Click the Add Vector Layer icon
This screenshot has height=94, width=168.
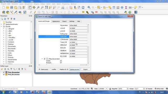[x=12, y=12]
